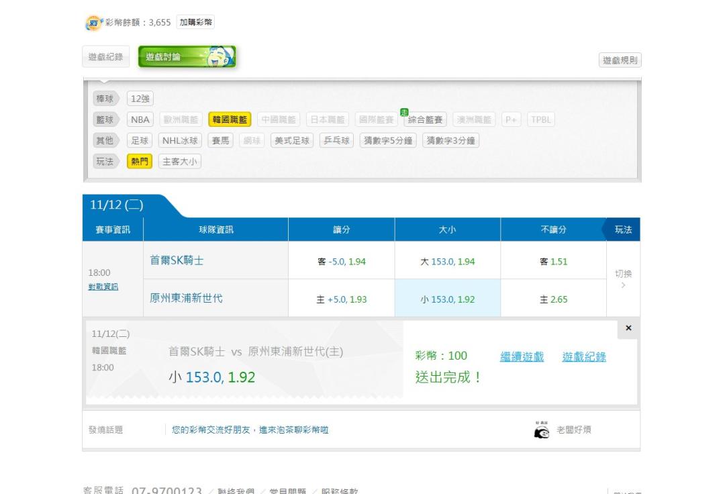Select the NBA league filter
This screenshot has width=725, height=494.
click(x=140, y=119)
